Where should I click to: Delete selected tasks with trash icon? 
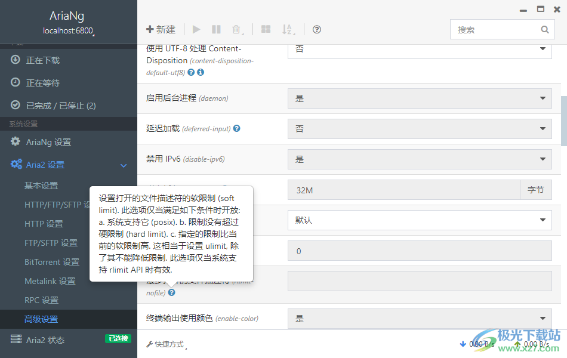tap(236, 29)
